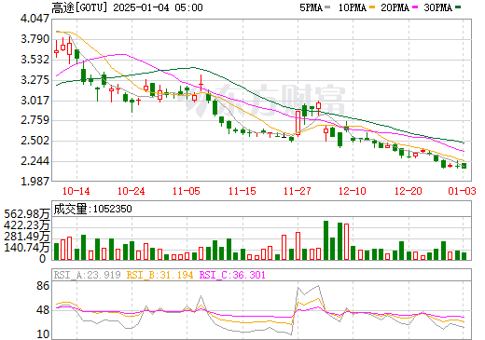Click the RSI_C:36.301 indicator label
Image resolution: width=485 pixels, height=340 pixels.
[232, 275]
